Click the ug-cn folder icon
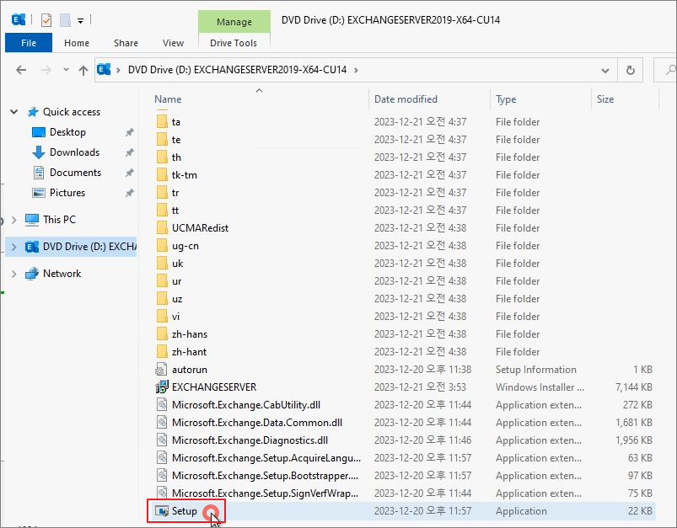677x528 pixels. [162, 246]
